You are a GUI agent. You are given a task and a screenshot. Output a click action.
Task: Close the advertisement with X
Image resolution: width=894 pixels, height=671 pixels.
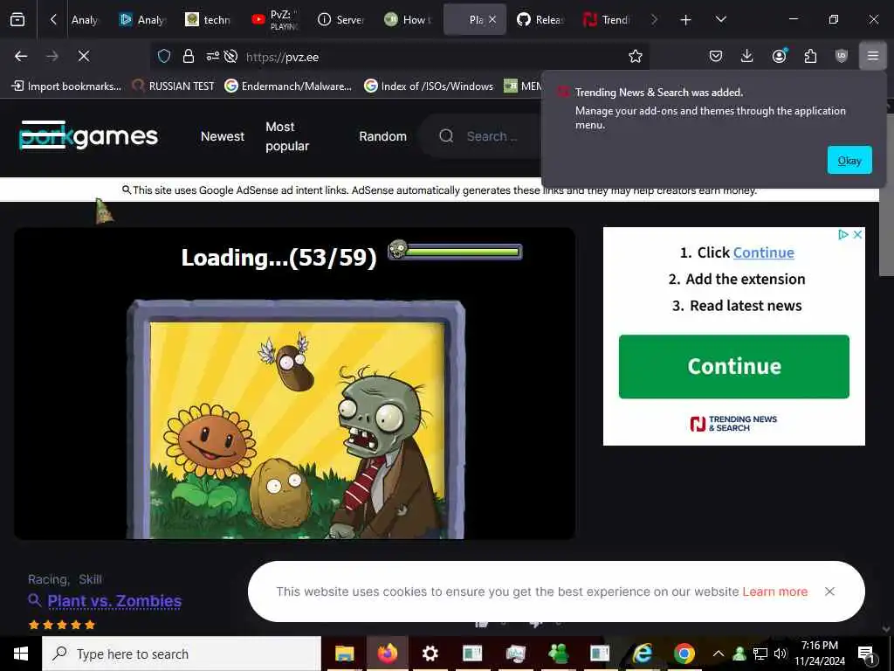click(857, 234)
